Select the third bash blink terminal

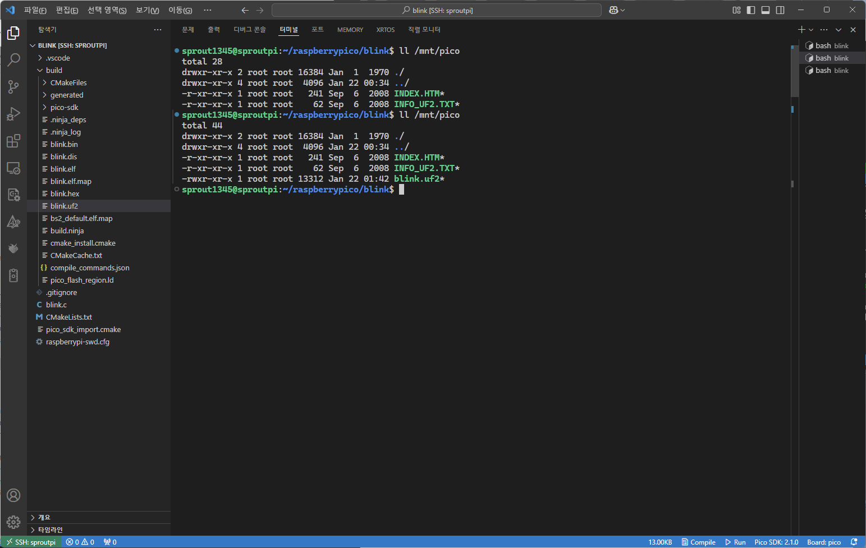point(832,70)
